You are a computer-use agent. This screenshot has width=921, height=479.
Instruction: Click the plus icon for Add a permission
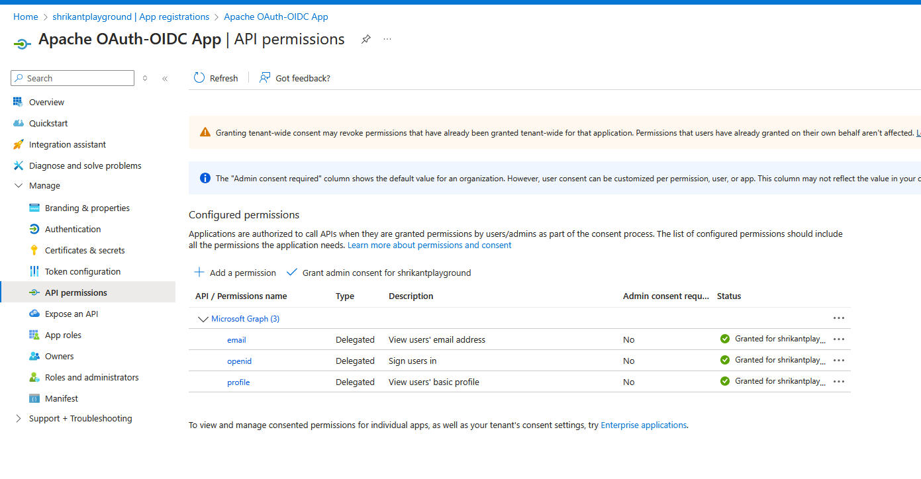(199, 272)
